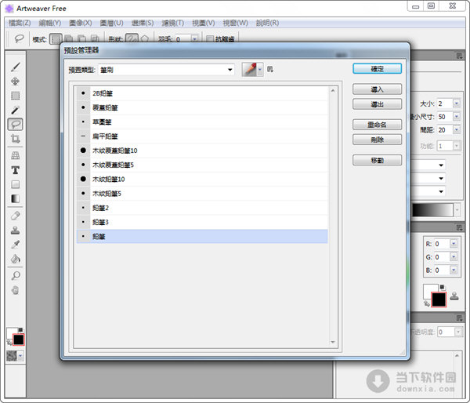470x403 pixels.
Task: Open the spacing value dropdown
Action: coord(457,129)
